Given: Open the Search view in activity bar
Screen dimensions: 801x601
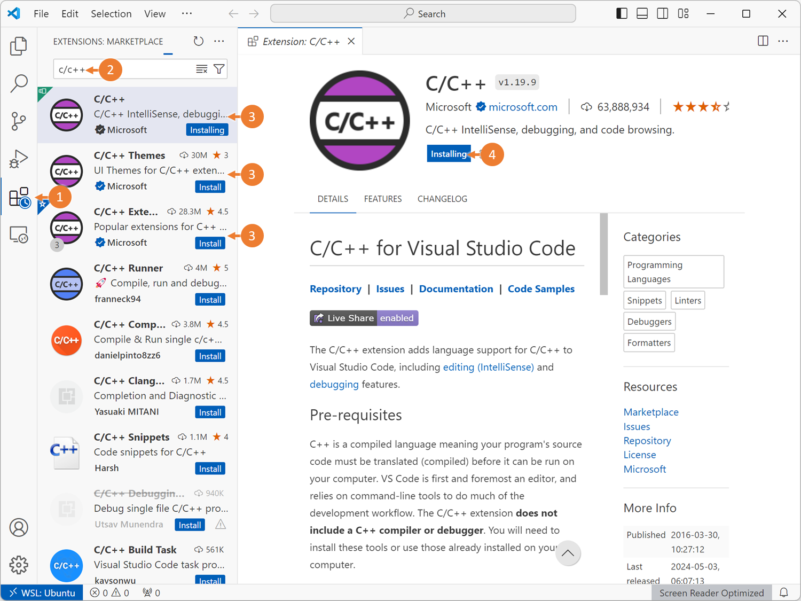Looking at the screenshot, I should [19, 83].
